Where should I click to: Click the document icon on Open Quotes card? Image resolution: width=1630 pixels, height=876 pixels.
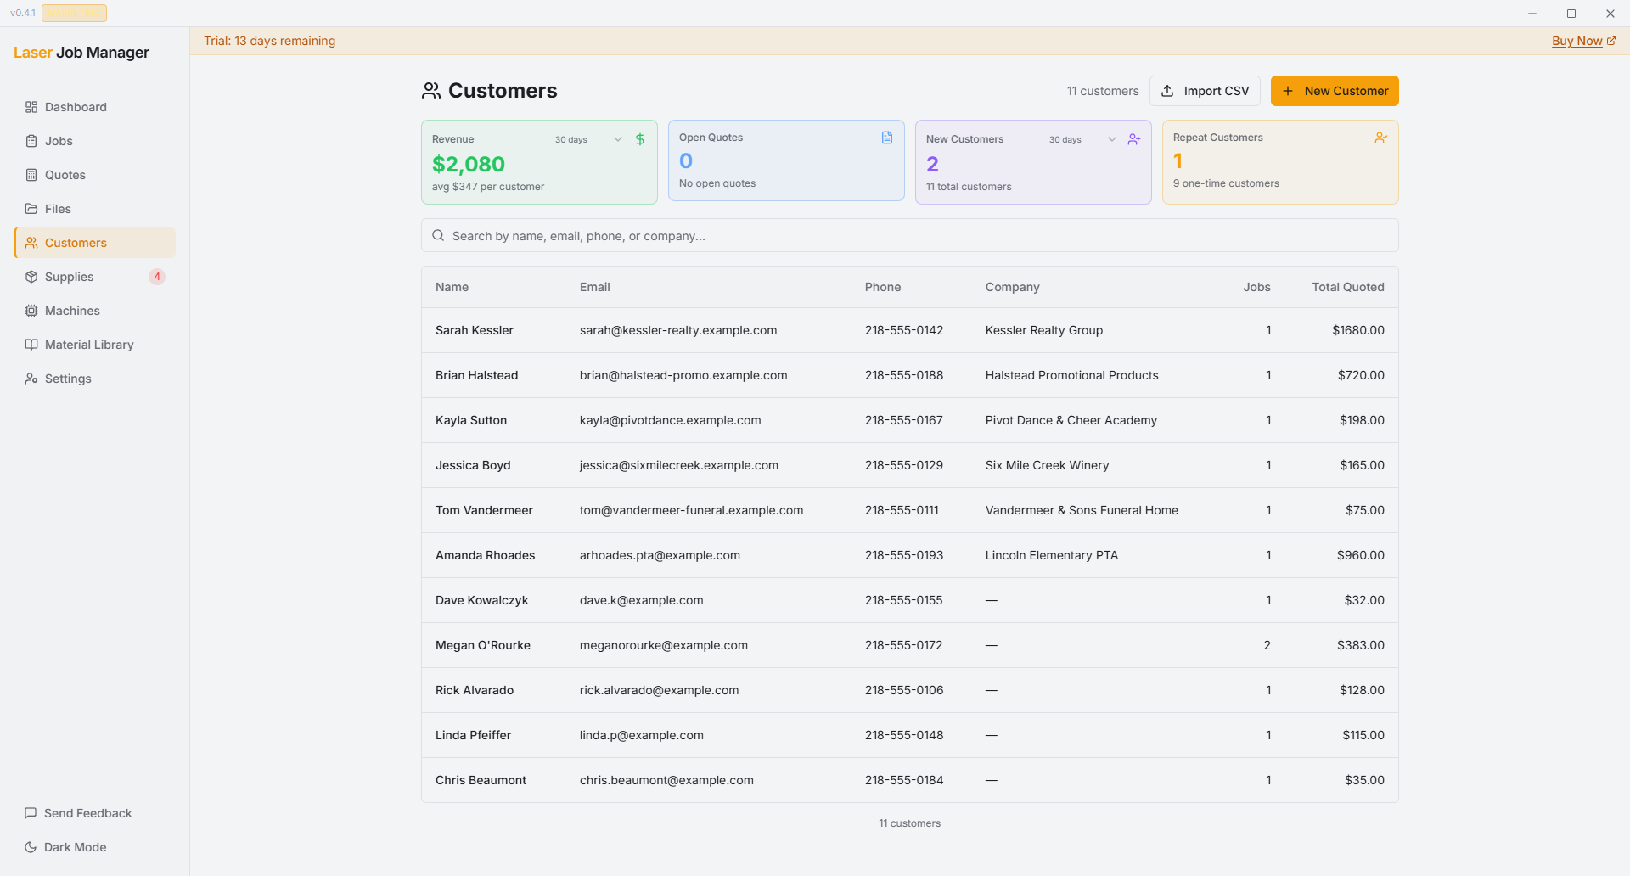tap(887, 137)
